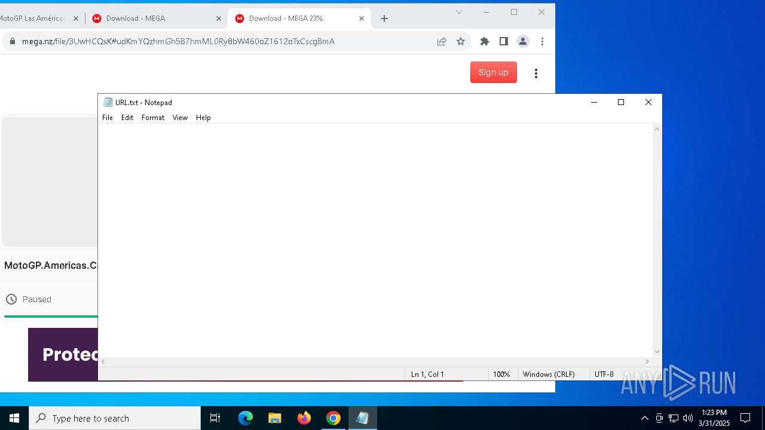Toggle the Chrome side panel
Screen dimensions: 765x430
pos(504,41)
